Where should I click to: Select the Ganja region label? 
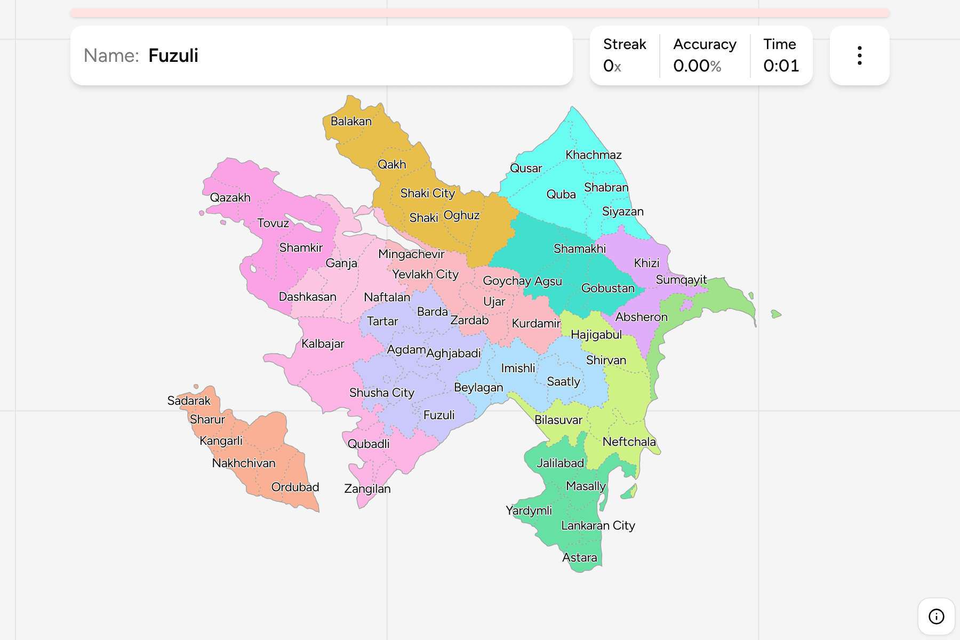pos(341,263)
